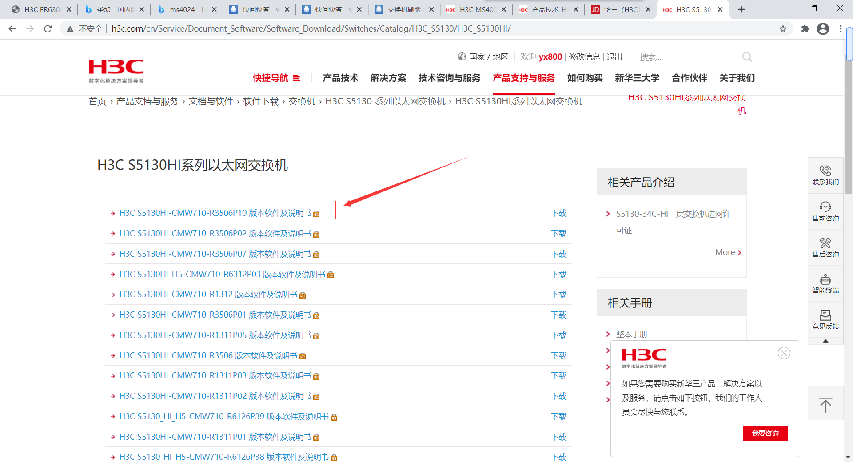Open the R1311P01 版本软件及说明书 link
The height and width of the screenshot is (462, 853).
point(215,437)
